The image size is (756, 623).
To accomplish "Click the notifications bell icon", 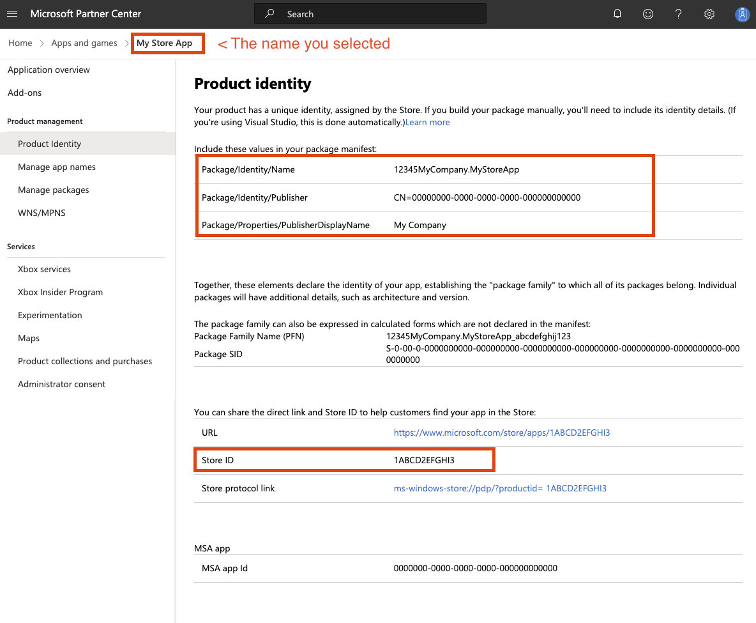I will [x=617, y=14].
